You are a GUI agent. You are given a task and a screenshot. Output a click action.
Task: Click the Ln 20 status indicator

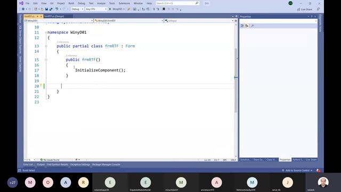tap(207, 160)
